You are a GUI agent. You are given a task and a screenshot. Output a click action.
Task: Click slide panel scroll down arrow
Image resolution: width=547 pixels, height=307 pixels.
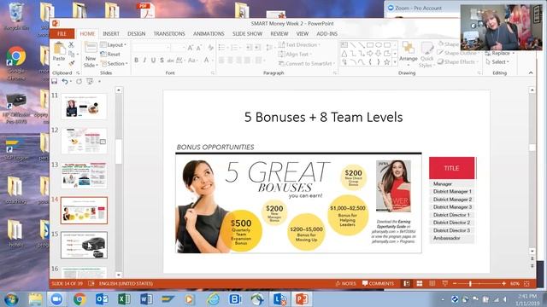119,275
